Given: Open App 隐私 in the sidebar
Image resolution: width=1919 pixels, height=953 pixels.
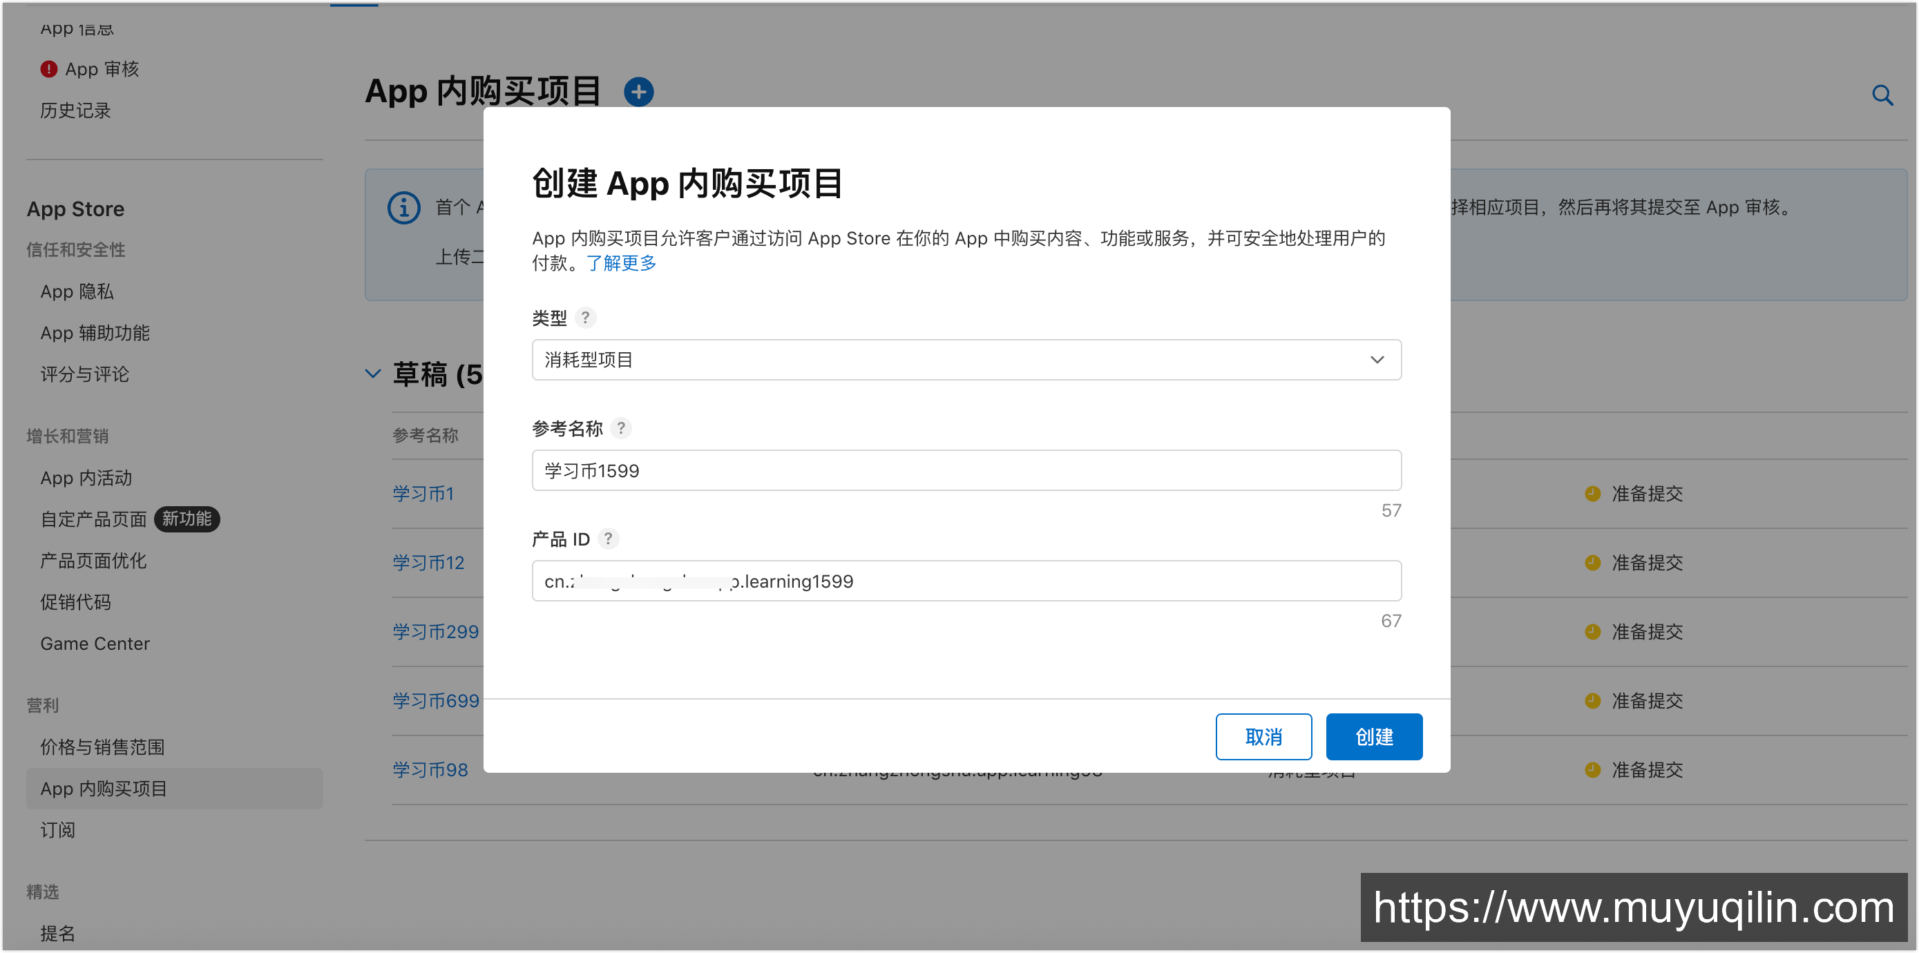Looking at the screenshot, I should coord(77,292).
